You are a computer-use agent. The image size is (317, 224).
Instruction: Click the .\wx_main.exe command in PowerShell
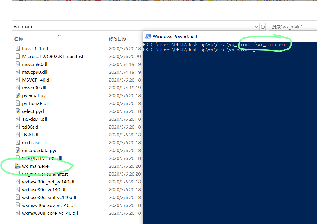tap(269, 45)
